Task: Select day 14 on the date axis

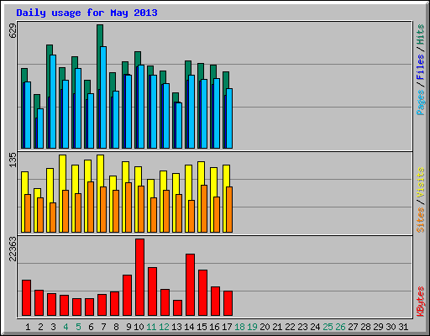Action: (189, 327)
